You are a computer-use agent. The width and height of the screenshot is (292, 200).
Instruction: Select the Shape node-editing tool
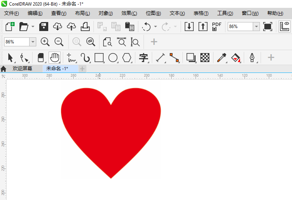pos(24,58)
